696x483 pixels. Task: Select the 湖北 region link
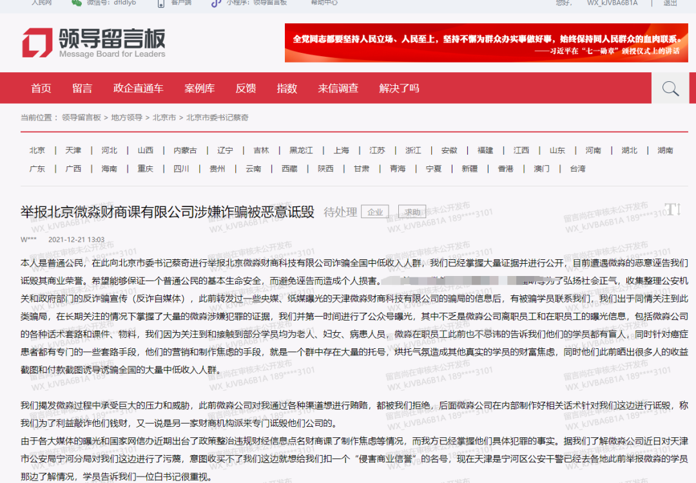click(x=629, y=150)
